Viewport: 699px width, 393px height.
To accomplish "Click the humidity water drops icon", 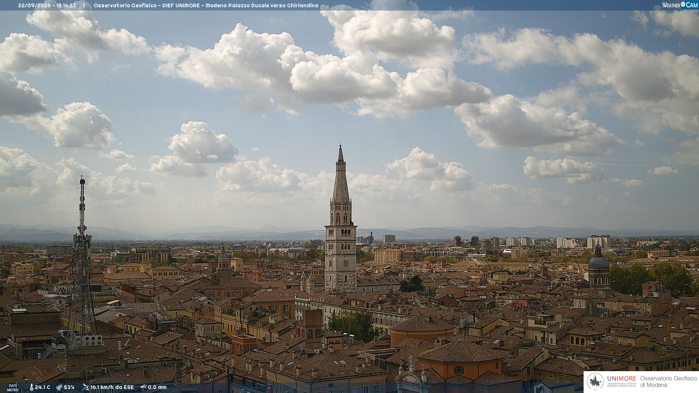I will tap(59, 387).
